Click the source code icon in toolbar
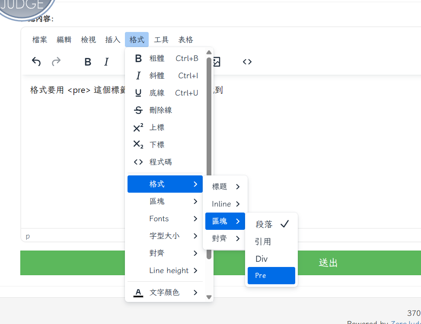Viewport: 421px width, 324px height. [247, 62]
